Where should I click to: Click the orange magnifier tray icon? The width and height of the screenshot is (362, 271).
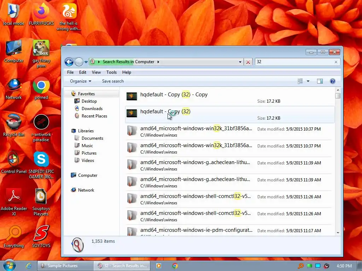pyautogui.click(x=301, y=266)
